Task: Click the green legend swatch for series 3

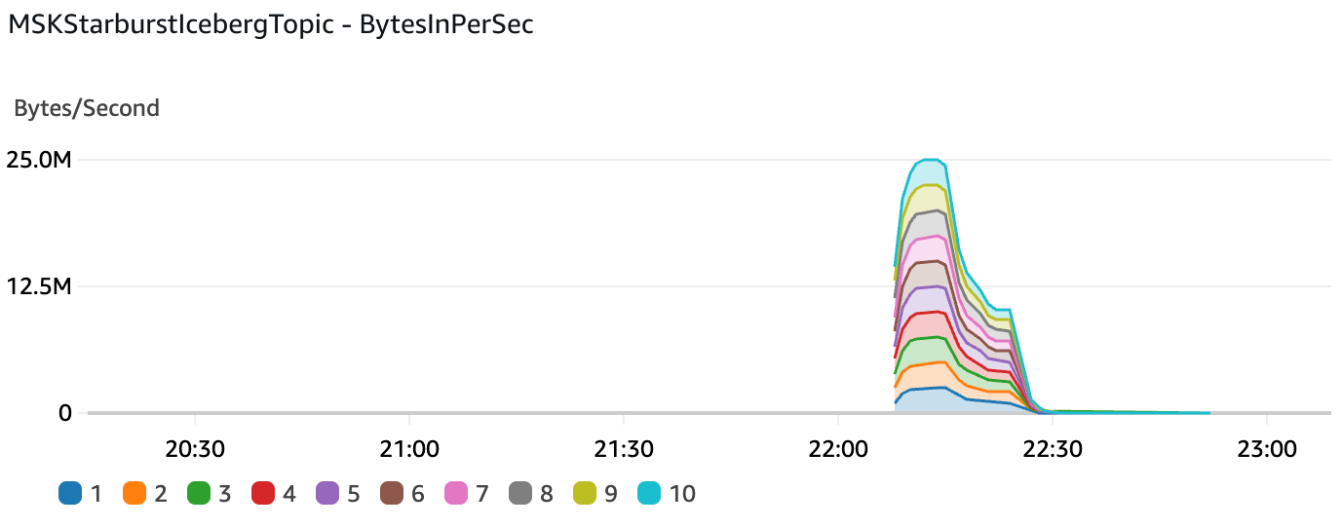Action: (198, 494)
